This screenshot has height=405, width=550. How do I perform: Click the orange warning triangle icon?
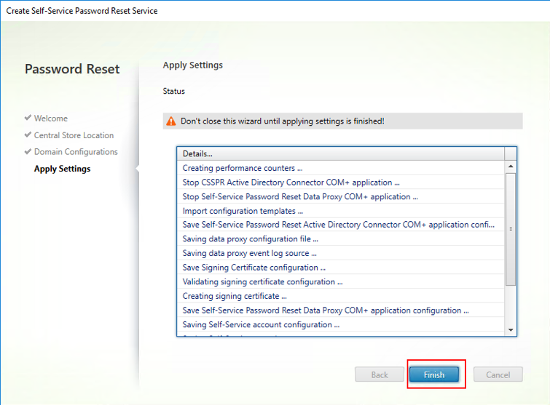click(170, 121)
